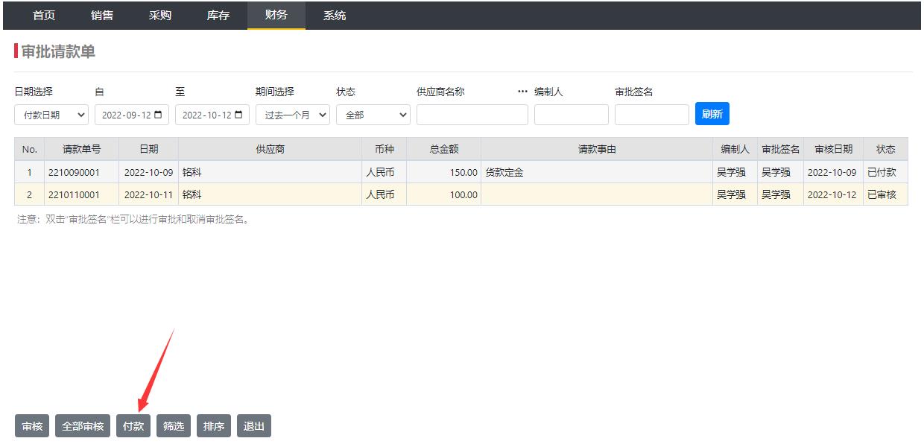Click the 全部审核 button
Image resolution: width=924 pixels, height=444 pixels.
point(83,426)
